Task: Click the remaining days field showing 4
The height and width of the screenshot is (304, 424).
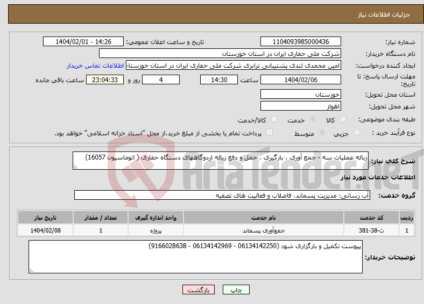Action: 161,79
